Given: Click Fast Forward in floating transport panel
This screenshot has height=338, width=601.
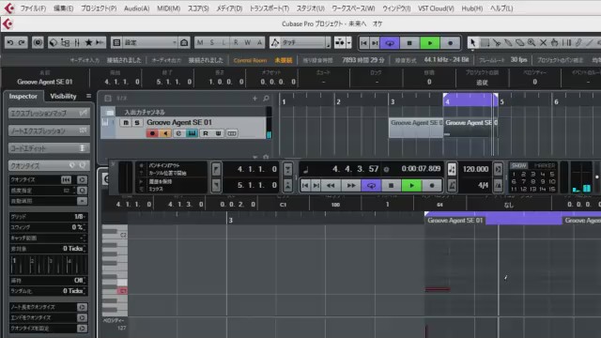Looking at the screenshot, I should coord(350,186).
